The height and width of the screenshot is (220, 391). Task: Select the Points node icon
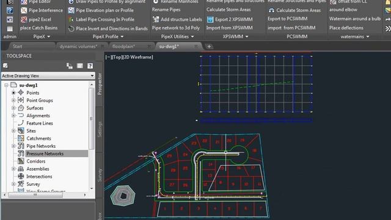pos(21,92)
